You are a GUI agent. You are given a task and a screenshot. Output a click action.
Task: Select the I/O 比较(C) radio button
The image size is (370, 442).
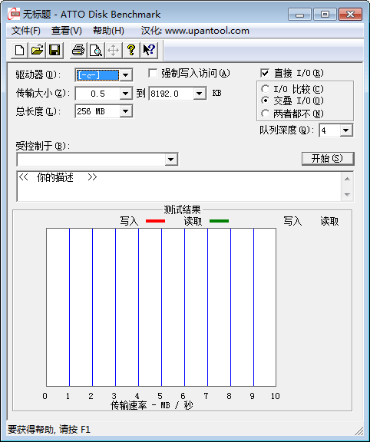click(x=265, y=89)
